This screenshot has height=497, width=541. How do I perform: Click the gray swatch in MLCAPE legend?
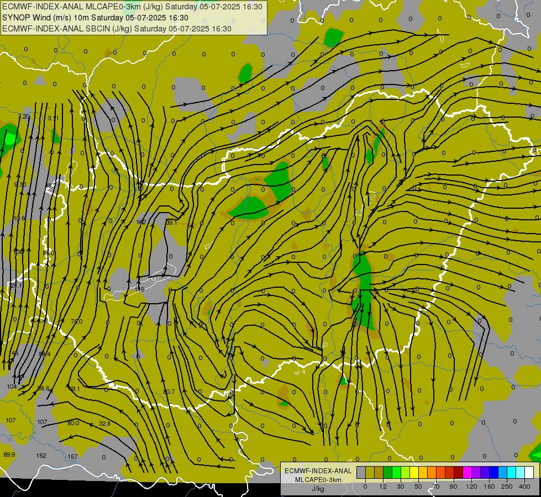361,473
